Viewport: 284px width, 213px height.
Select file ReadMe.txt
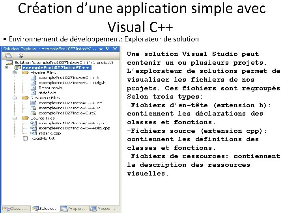(42, 138)
